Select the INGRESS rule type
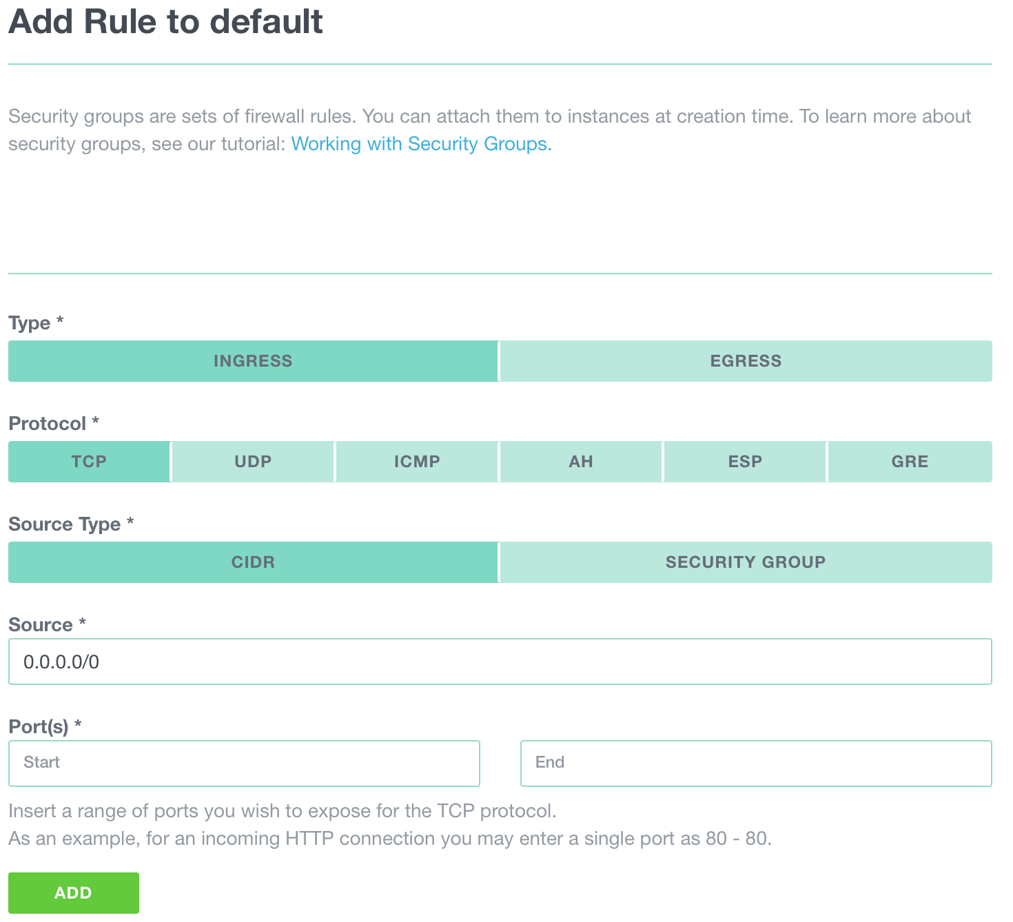The width and height of the screenshot is (1013, 922). tap(253, 361)
